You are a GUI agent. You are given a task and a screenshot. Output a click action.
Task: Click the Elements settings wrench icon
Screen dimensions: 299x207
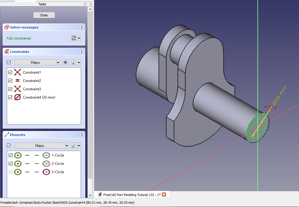click(x=74, y=146)
